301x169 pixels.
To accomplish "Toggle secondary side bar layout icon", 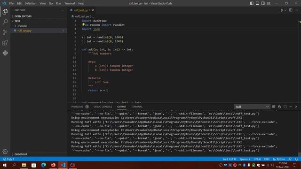I will coord(263,3).
